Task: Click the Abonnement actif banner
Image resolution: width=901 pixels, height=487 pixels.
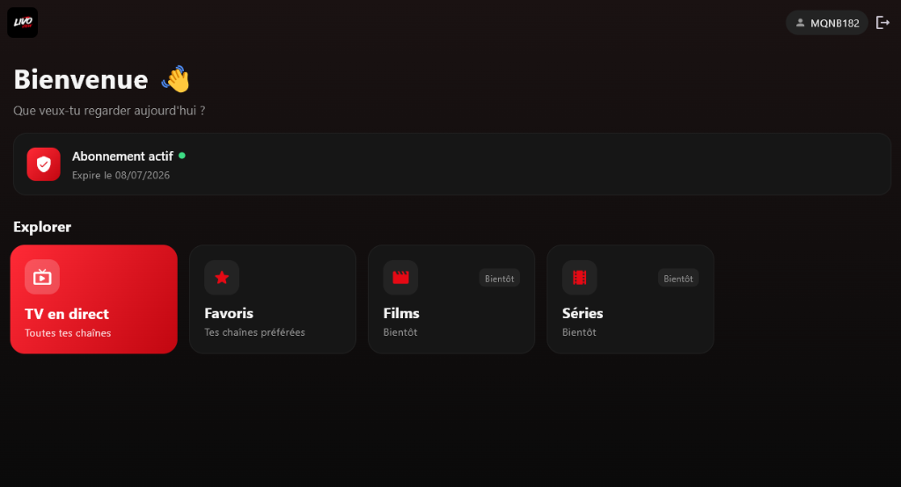Action: pyautogui.click(x=452, y=164)
